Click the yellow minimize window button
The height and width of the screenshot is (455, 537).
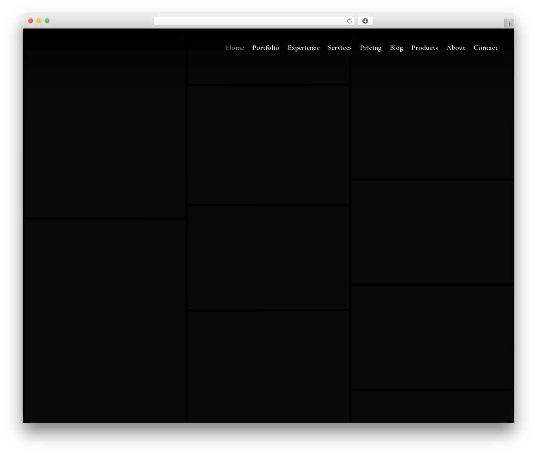pyautogui.click(x=39, y=21)
